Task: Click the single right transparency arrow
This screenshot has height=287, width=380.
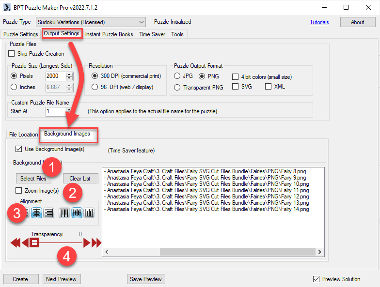Action: tap(87, 242)
